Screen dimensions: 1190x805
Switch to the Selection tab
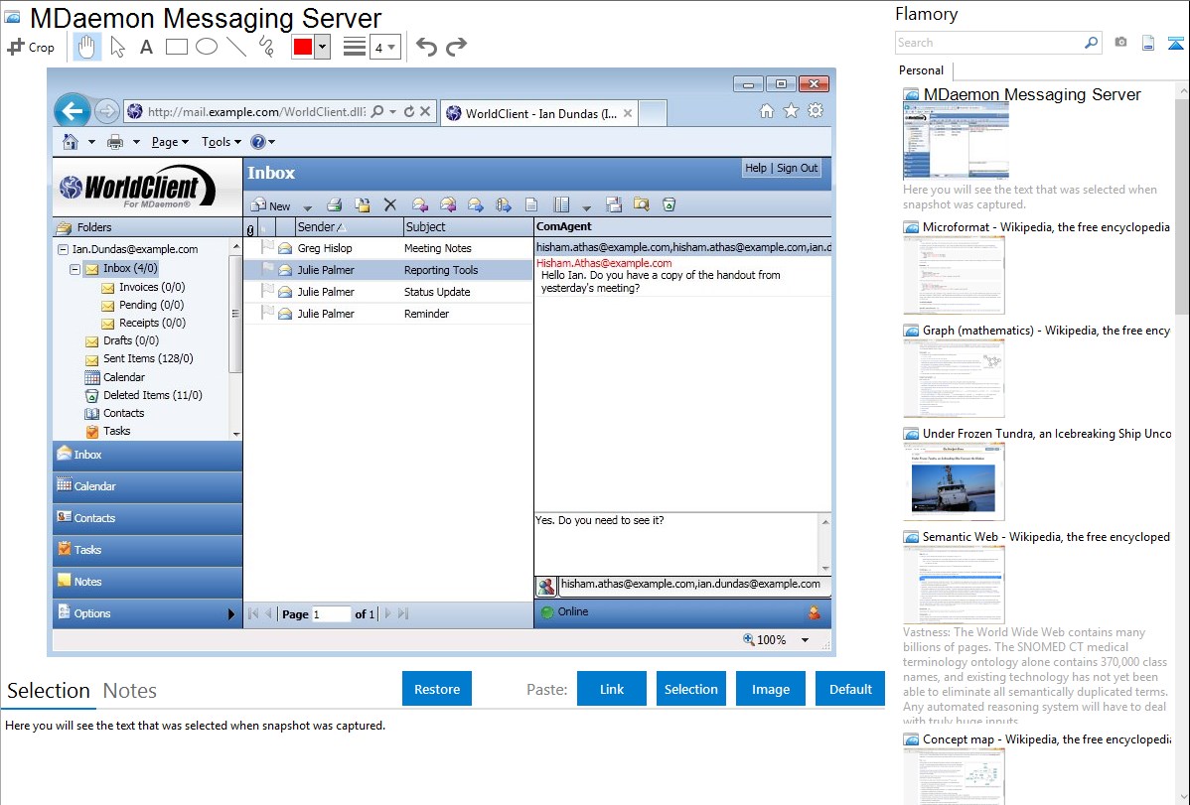[49, 691]
